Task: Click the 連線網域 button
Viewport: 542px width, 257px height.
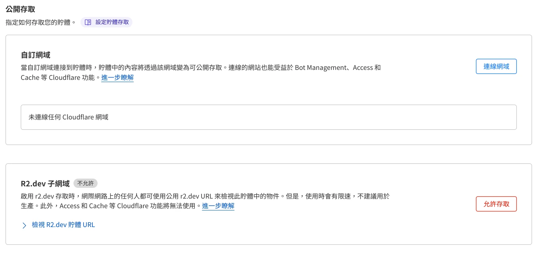Action: coord(496,67)
